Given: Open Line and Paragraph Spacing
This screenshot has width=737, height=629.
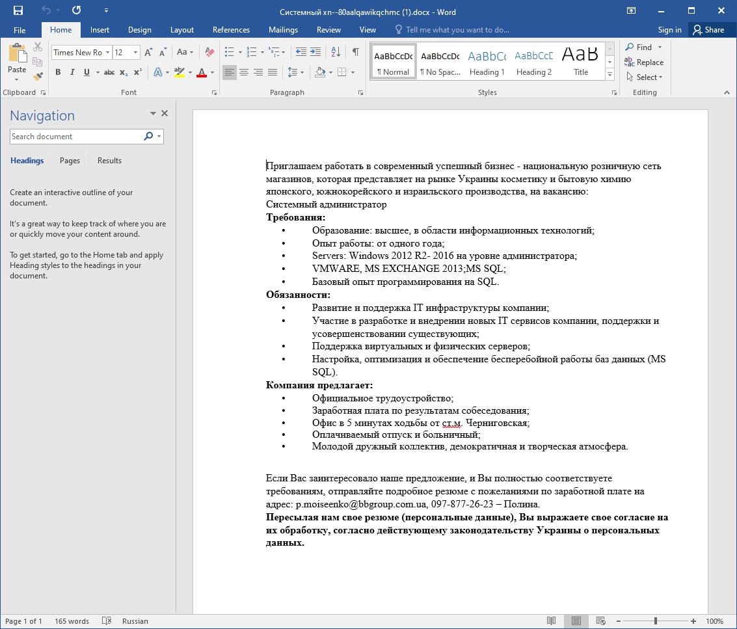Looking at the screenshot, I should tap(293, 72).
